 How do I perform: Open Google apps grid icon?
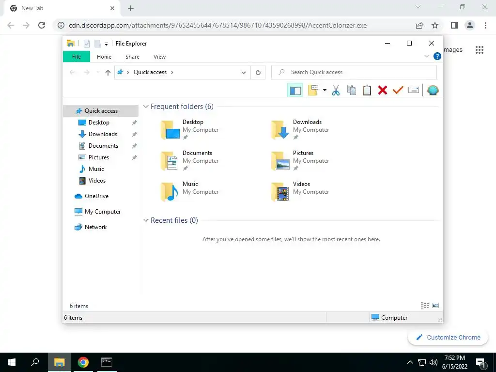point(479,50)
